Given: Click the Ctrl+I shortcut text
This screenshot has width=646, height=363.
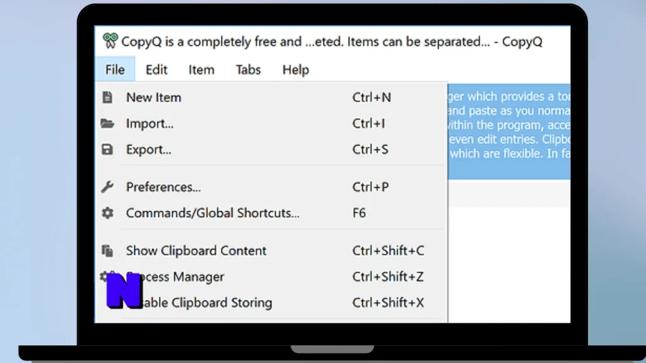Looking at the screenshot, I should point(368,124).
